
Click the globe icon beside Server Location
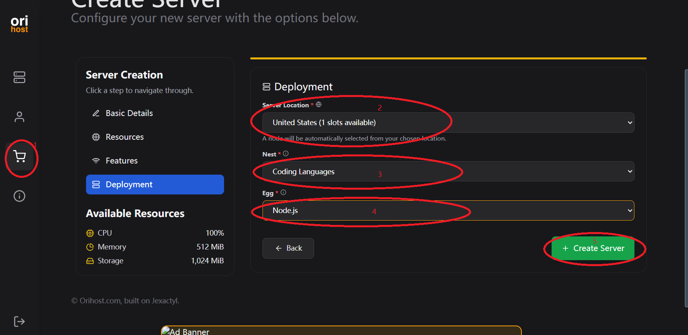318,105
